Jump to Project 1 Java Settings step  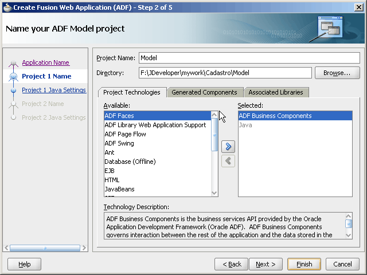[x=54, y=90]
